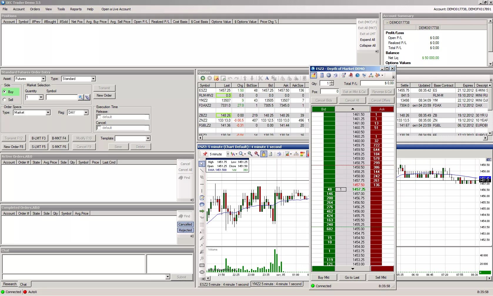Screen dimensions: 493x296
Task: Click the calculator icon in Depth of Market toolbar
Action: [x=322, y=75]
